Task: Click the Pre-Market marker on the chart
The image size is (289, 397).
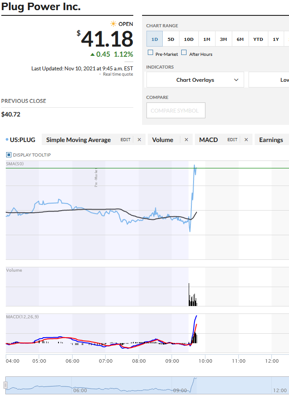Action: pyautogui.click(x=96, y=178)
